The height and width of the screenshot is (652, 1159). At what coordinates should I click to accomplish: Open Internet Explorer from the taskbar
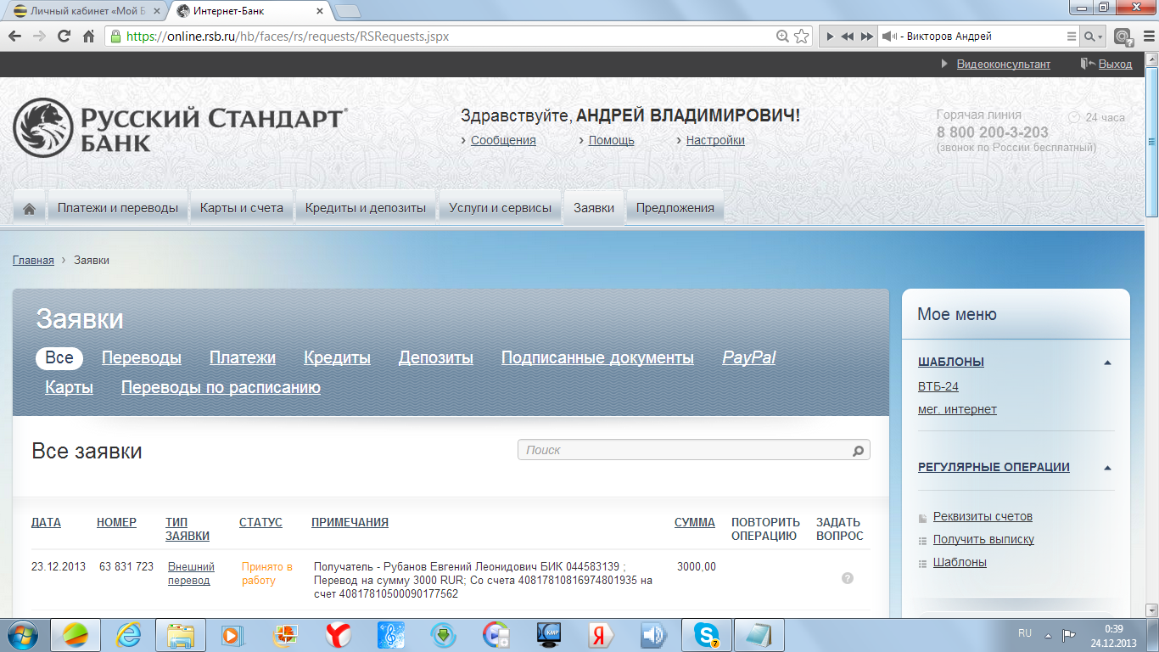128,634
